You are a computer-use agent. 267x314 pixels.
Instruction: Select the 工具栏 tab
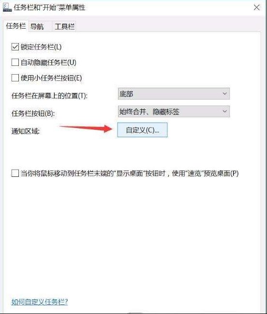(x=64, y=27)
